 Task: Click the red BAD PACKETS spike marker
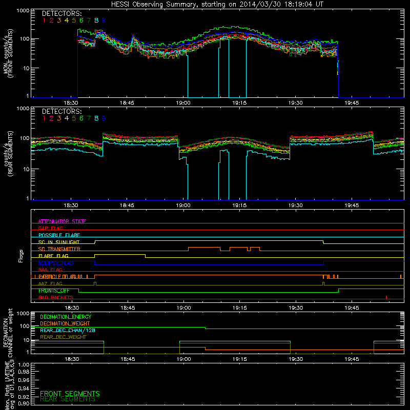386,297
